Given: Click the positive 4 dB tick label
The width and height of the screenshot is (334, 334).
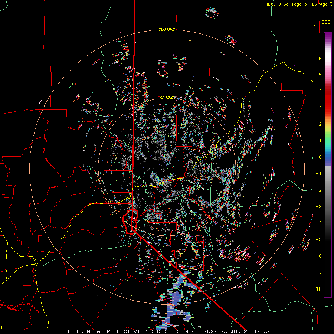Looking at the screenshot, I should pyautogui.click(x=320, y=91).
